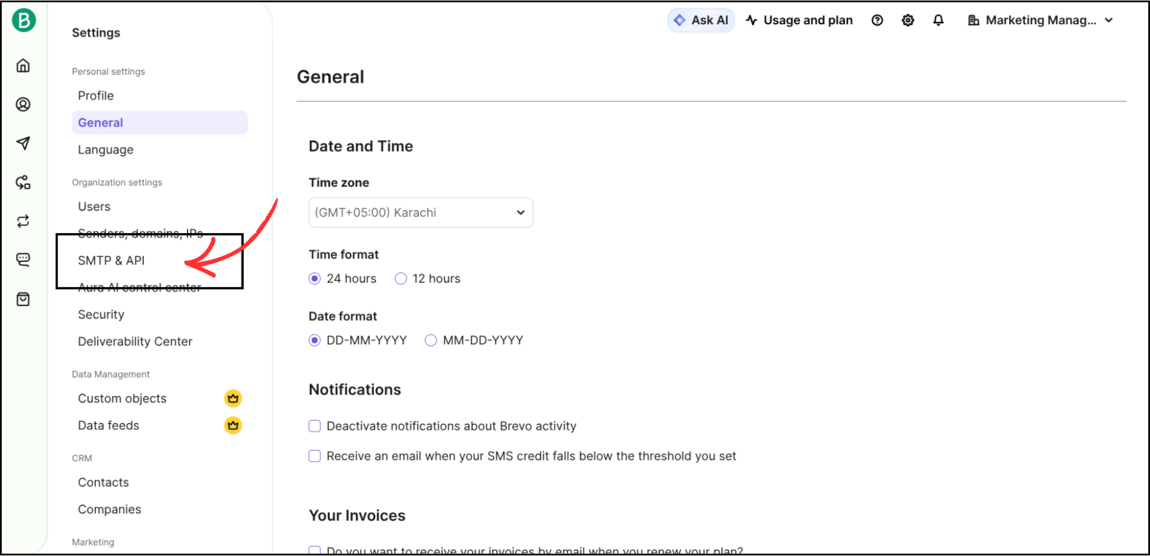This screenshot has width=1150, height=556.
Task: Click the notifications bell icon
Action: (938, 20)
